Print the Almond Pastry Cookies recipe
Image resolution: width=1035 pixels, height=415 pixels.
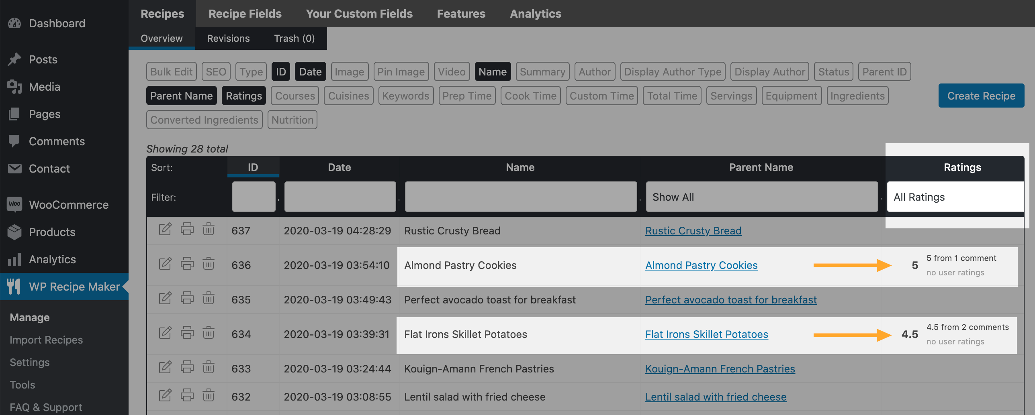coord(187,264)
